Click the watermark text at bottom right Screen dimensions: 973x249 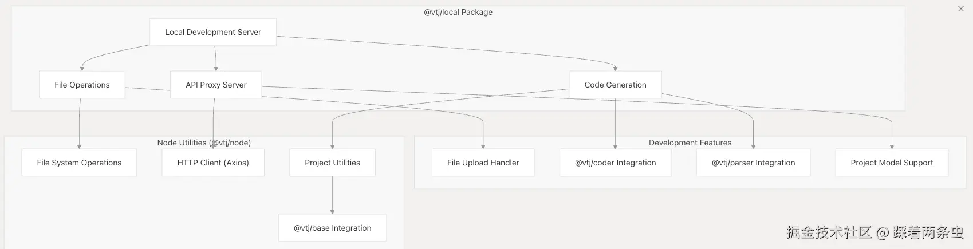click(874, 232)
